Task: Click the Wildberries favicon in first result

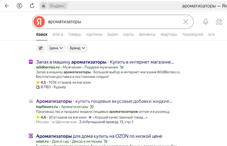Action: coord(31,62)
